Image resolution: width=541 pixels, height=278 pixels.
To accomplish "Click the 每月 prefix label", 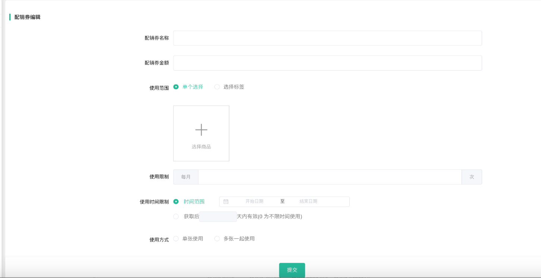I will pos(186,177).
